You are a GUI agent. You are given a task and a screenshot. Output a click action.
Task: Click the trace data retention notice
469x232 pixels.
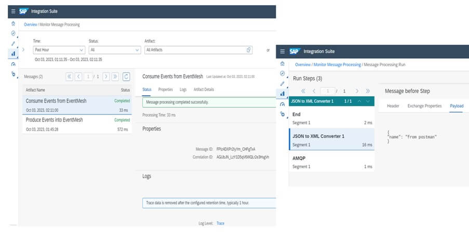coord(209,203)
